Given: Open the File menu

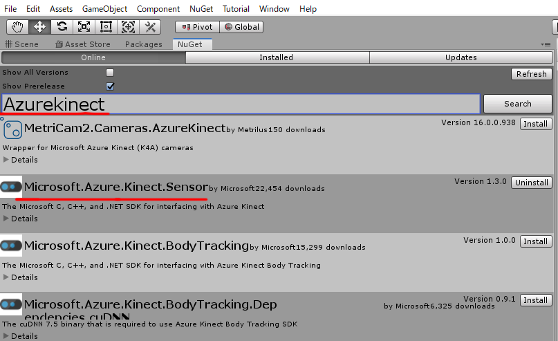Looking at the screenshot, I should click(x=10, y=9).
